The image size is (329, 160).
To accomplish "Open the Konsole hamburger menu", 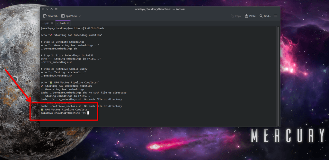I will [276, 16].
